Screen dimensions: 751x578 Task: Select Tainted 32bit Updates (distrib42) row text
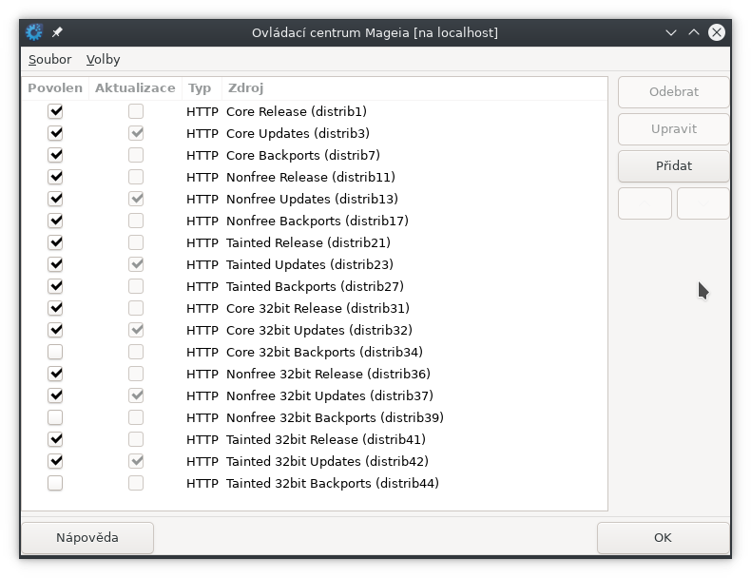coord(328,461)
